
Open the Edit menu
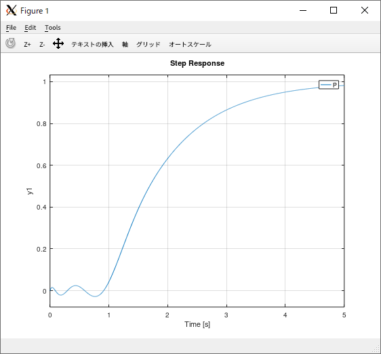[x=31, y=28]
